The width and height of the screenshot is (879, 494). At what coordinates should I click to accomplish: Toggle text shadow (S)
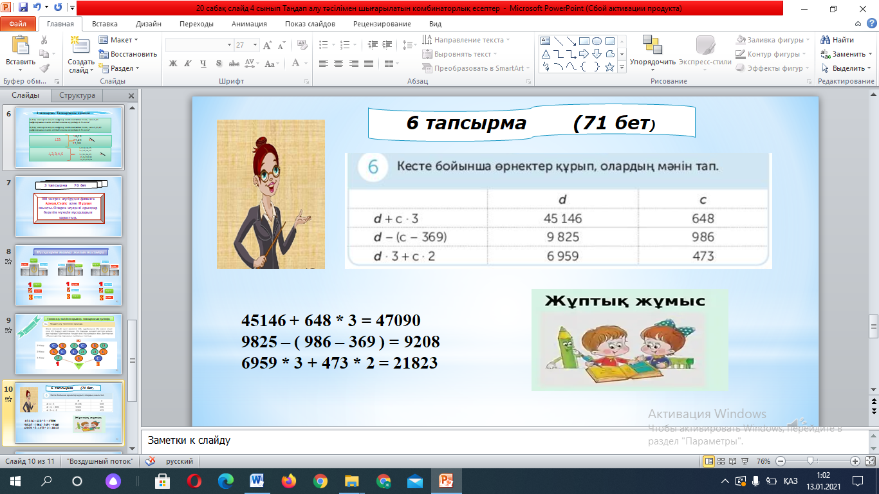click(218, 63)
